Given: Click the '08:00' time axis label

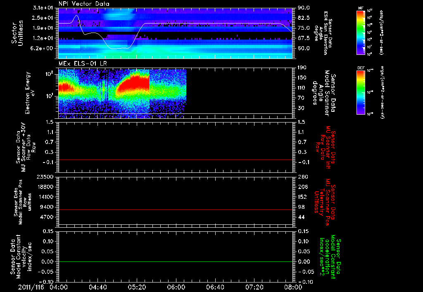Looking at the screenshot, I should click(293, 287).
